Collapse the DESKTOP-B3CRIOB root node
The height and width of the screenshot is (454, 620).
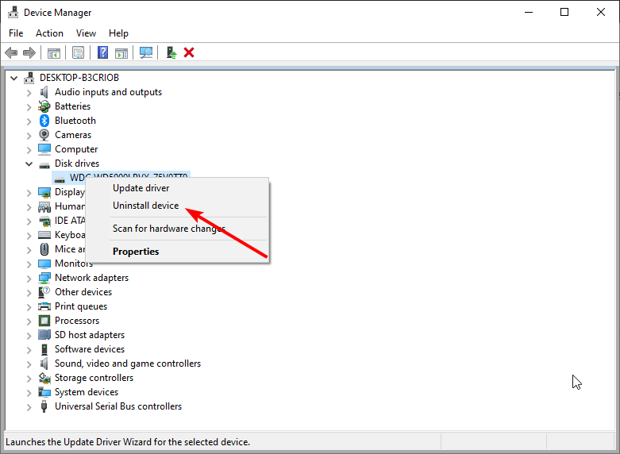coord(13,79)
